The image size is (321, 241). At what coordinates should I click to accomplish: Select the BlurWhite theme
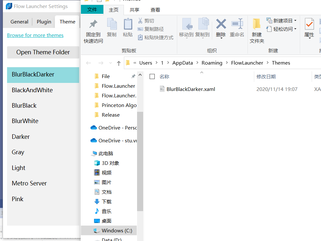pyautogui.click(x=43, y=121)
